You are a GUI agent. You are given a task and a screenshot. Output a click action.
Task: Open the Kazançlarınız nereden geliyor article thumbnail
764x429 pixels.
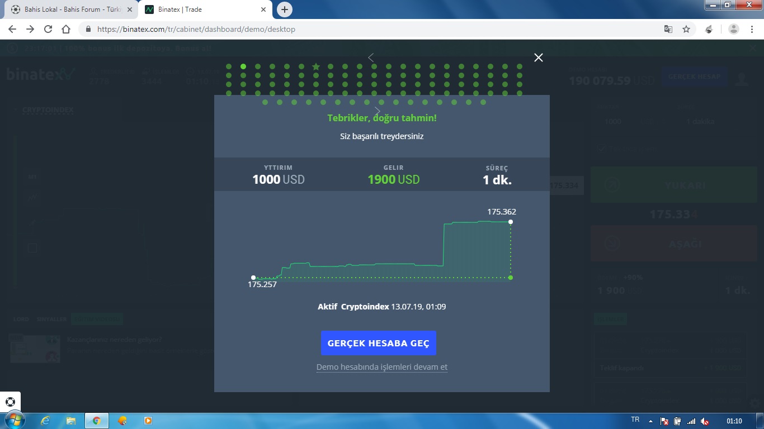tap(35, 349)
